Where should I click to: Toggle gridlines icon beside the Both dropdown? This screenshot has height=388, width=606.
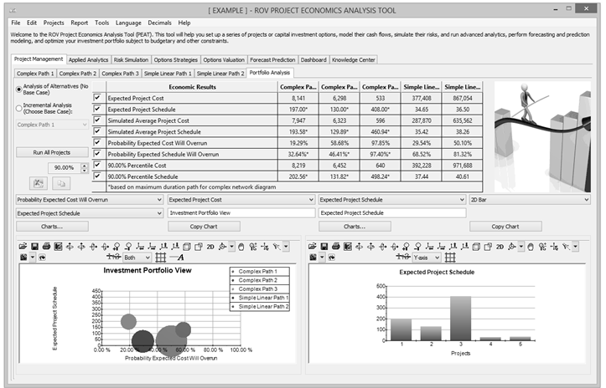pos(160,258)
